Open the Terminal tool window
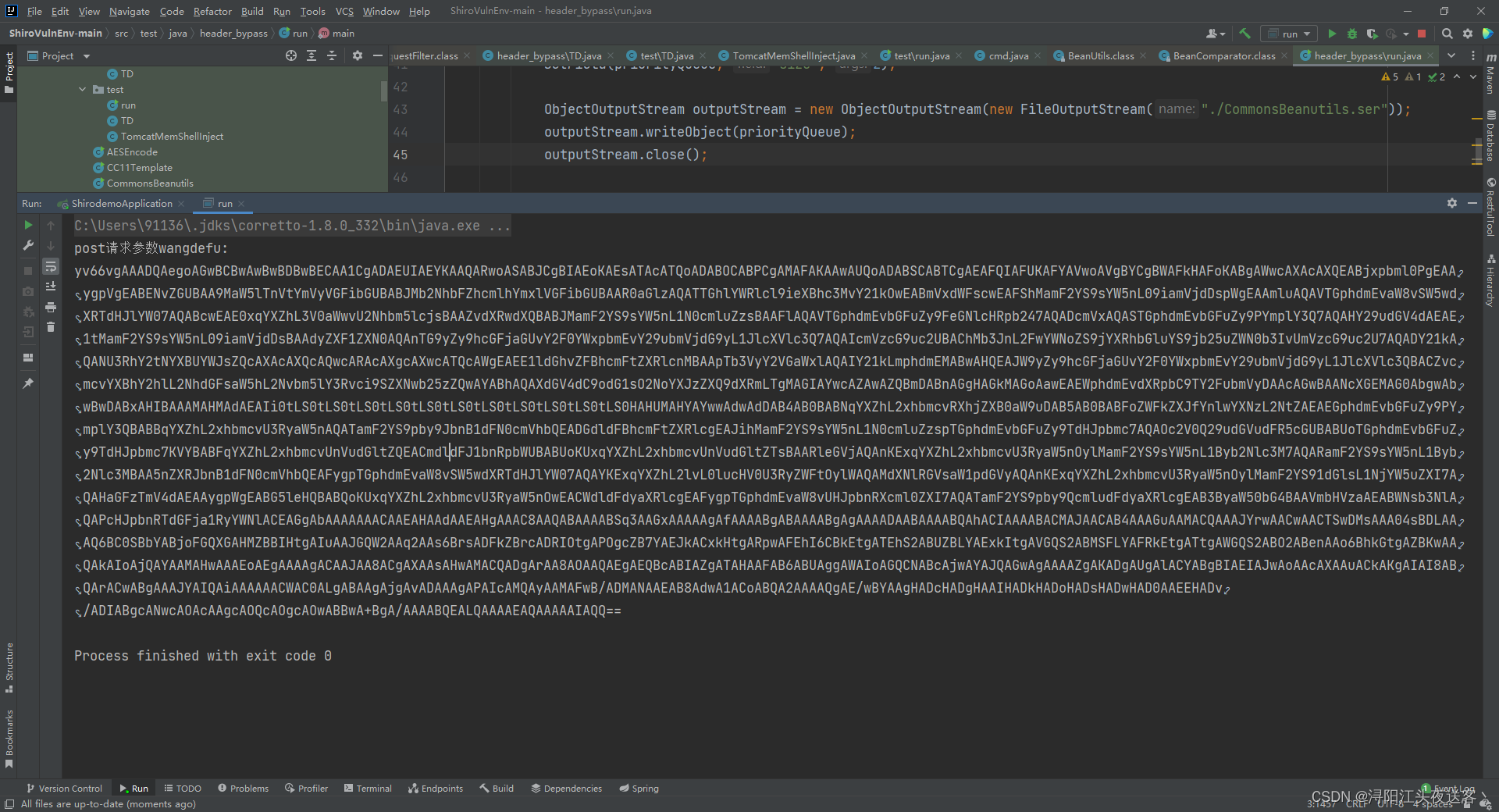The width and height of the screenshot is (1499, 812). pyautogui.click(x=368, y=789)
